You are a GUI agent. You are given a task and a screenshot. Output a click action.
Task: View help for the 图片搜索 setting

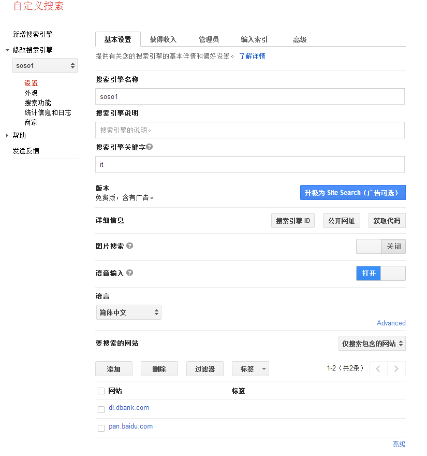tap(129, 246)
